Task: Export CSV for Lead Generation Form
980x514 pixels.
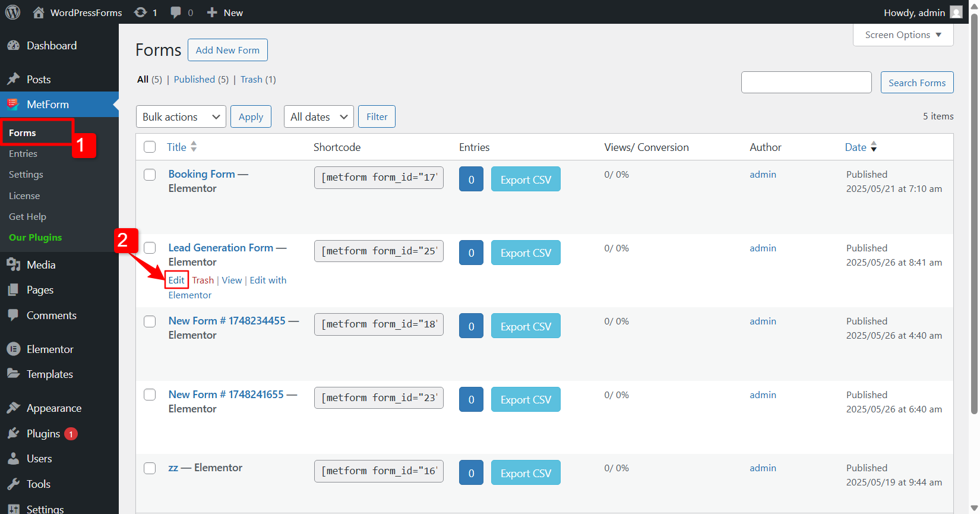Action: tap(526, 253)
